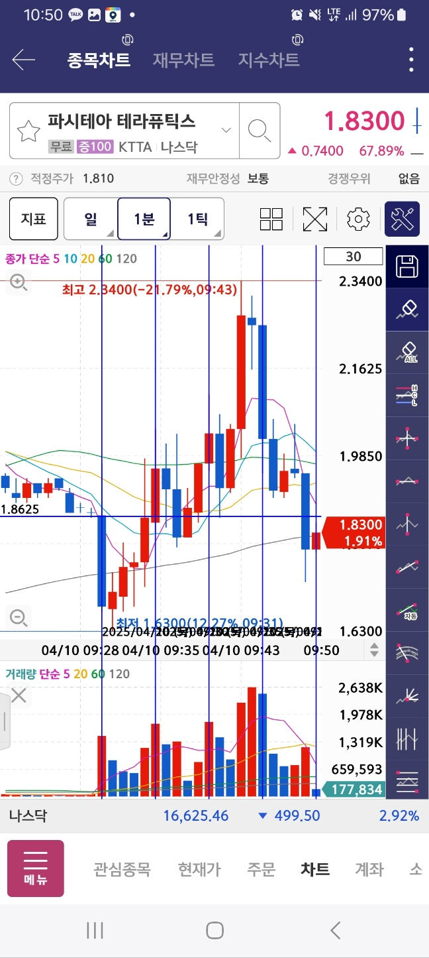Screen dimensions: 429x958
Task: Select the parallel horizontal lines tool
Action: (406, 781)
